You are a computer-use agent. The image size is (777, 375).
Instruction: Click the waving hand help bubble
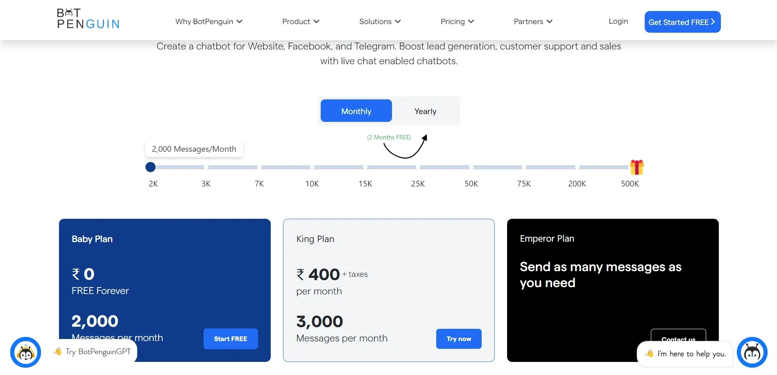click(x=685, y=354)
